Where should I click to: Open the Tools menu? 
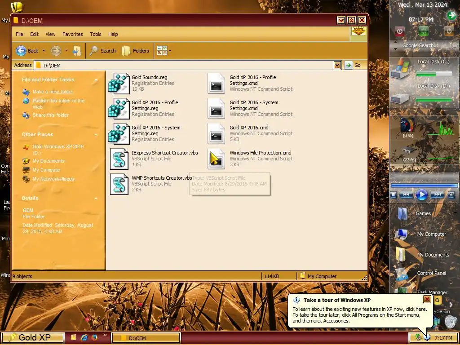tap(96, 34)
